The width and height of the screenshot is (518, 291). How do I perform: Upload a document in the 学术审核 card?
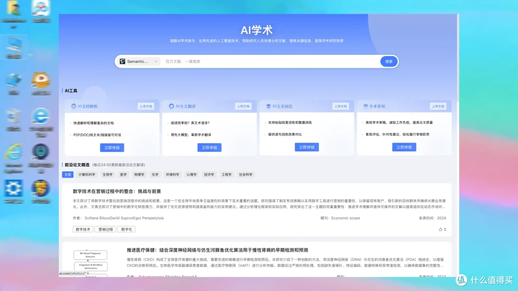[438, 106]
